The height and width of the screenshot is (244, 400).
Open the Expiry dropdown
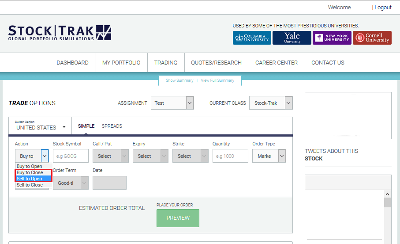point(150,156)
